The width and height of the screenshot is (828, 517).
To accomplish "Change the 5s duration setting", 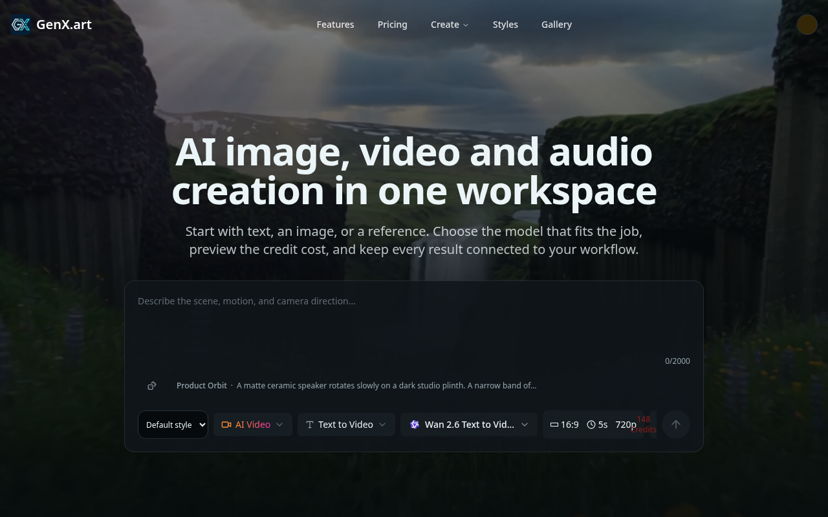I will [x=597, y=425].
